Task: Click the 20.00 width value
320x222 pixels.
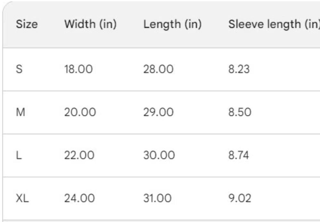Action: [x=79, y=112]
